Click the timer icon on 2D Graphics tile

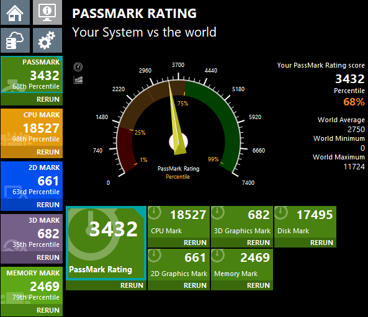coord(155,256)
